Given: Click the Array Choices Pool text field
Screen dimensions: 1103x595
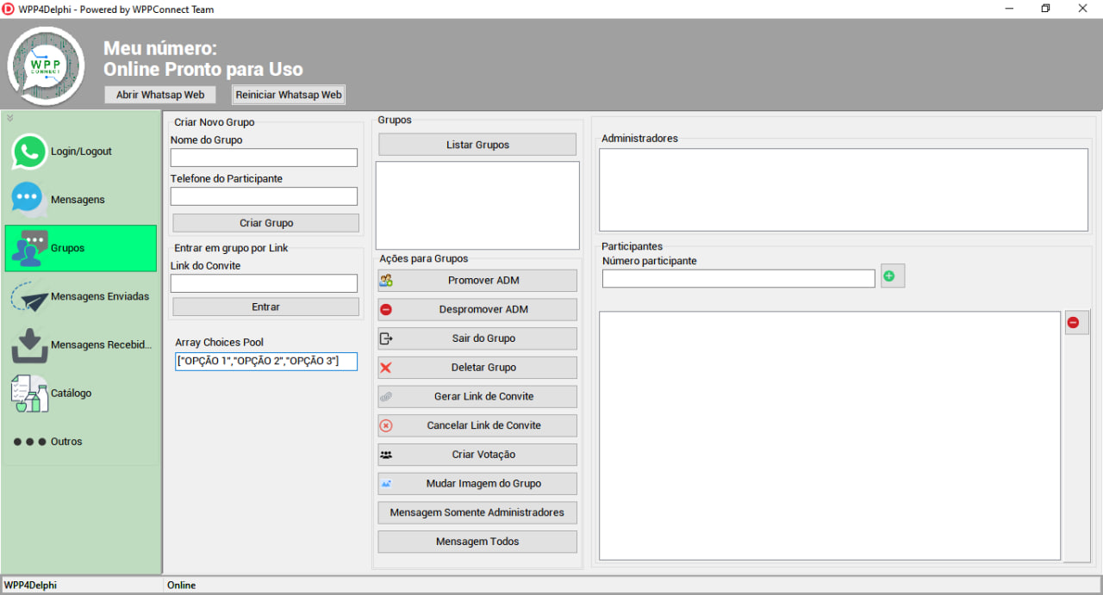Looking at the screenshot, I should point(265,362).
